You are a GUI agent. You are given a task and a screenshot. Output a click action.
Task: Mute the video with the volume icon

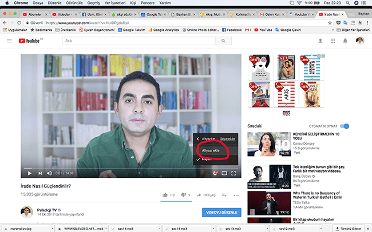click(50, 173)
